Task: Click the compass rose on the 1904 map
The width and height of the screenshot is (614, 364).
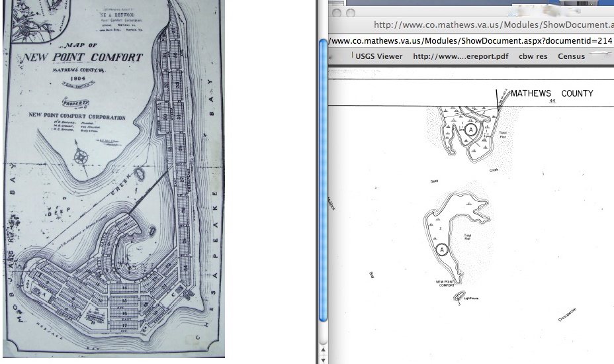Action: 82,158
